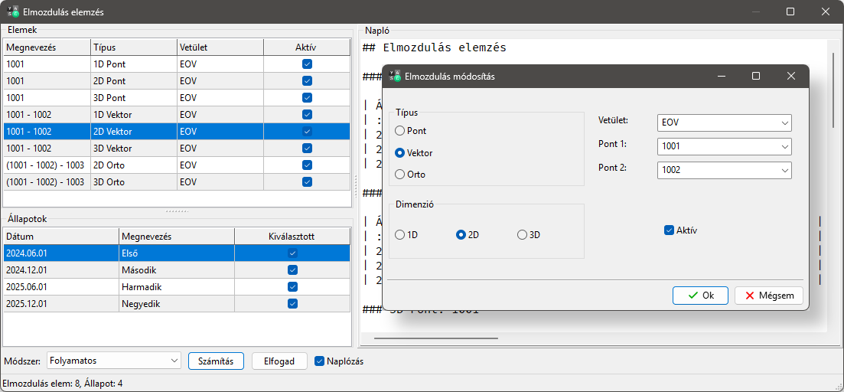Viewport: 844px width, 392px height.
Task: Click the app icon in main window title bar
Action: tap(14, 11)
